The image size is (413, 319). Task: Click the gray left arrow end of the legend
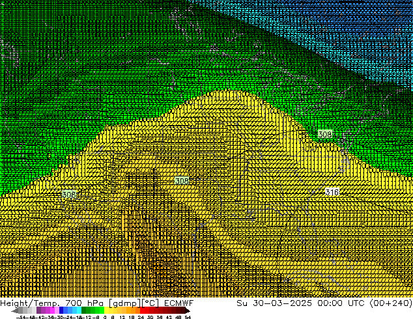15,311
